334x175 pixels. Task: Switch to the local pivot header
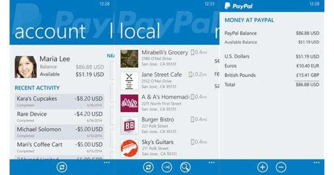pyautogui.click(x=140, y=31)
